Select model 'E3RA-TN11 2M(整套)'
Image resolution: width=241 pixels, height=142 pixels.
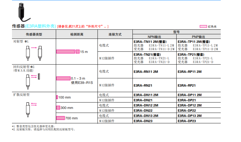point(150,42)
